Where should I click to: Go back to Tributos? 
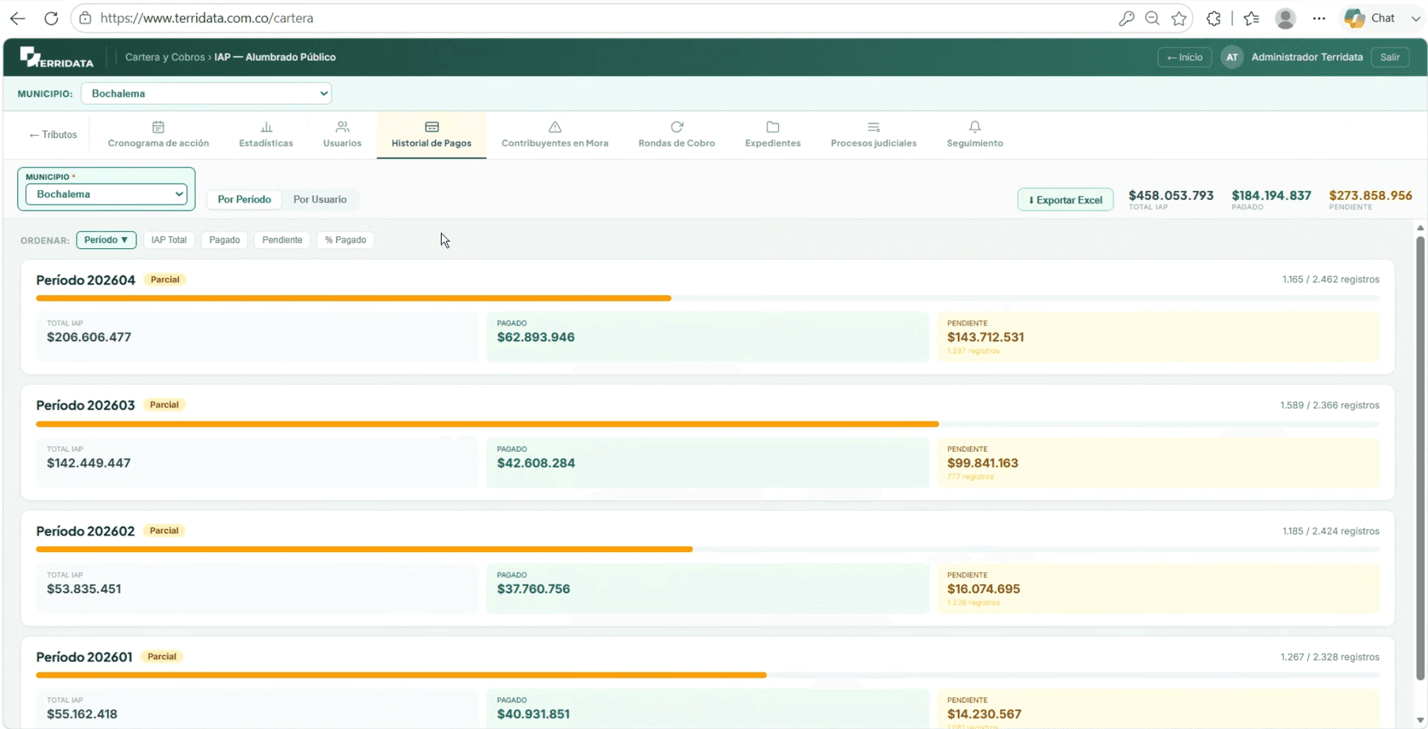pos(53,135)
